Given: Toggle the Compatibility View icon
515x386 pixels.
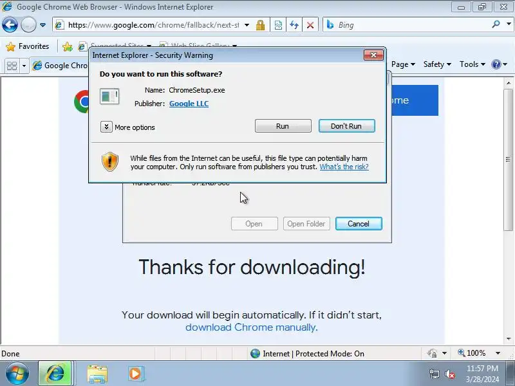Looking at the screenshot, I should pos(278,25).
